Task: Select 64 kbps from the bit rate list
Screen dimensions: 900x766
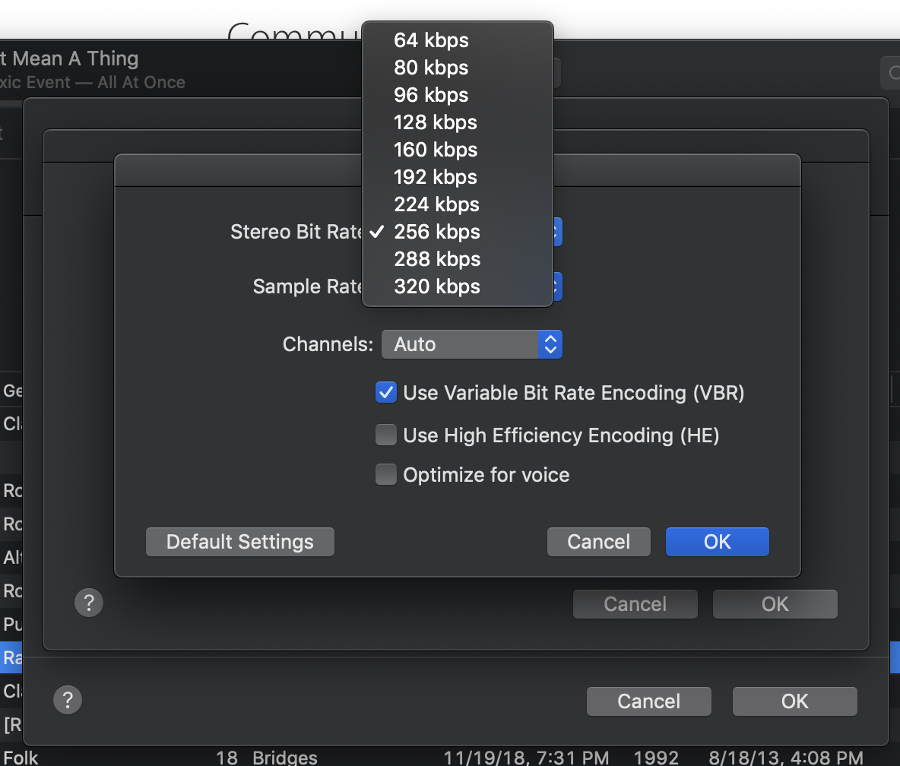Action: click(431, 40)
